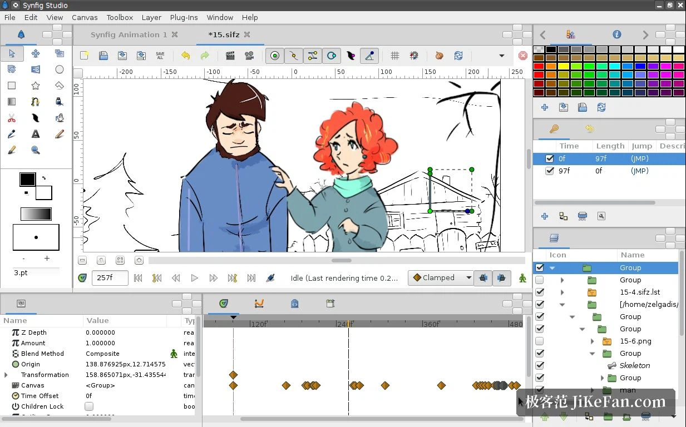686x427 pixels.
Task: Select the Sketch pencil tool
Action: tap(60, 134)
